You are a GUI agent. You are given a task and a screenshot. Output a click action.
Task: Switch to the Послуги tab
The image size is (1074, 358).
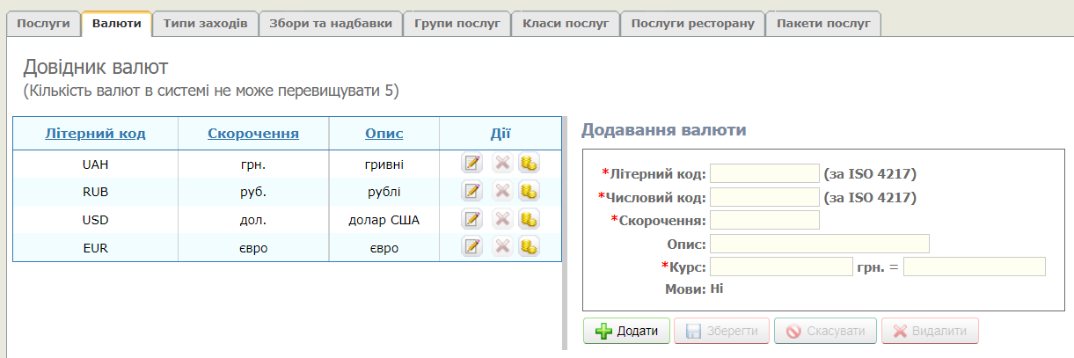click(x=43, y=24)
